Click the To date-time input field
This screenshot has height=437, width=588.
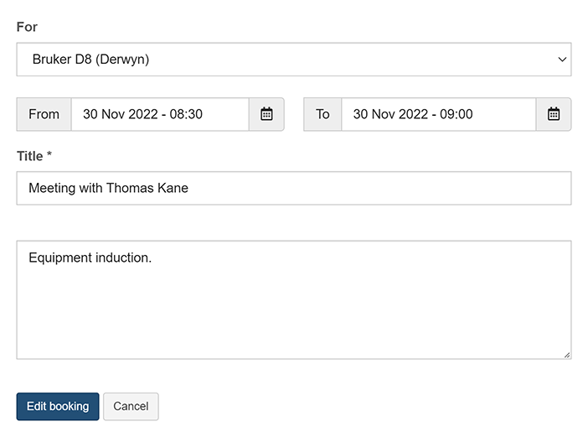[x=438, y=114]
